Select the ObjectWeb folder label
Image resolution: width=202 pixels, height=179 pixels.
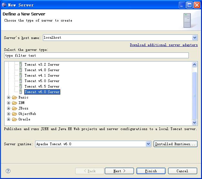pyautogui.click(x=27, y=114)
